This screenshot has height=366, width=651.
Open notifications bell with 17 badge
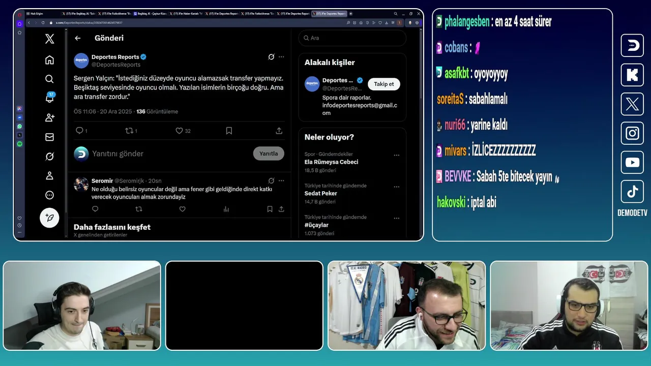point(50,98)
